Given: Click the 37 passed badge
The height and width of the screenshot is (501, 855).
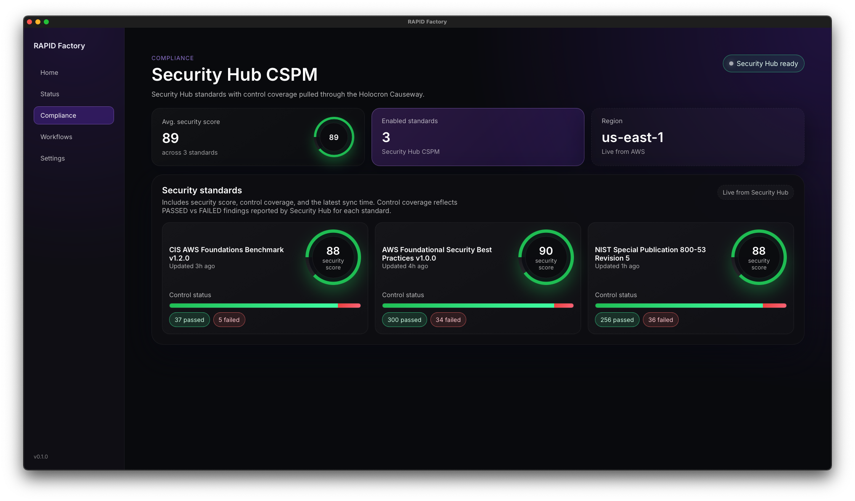Looking at the screenshot, I should 189,319.
